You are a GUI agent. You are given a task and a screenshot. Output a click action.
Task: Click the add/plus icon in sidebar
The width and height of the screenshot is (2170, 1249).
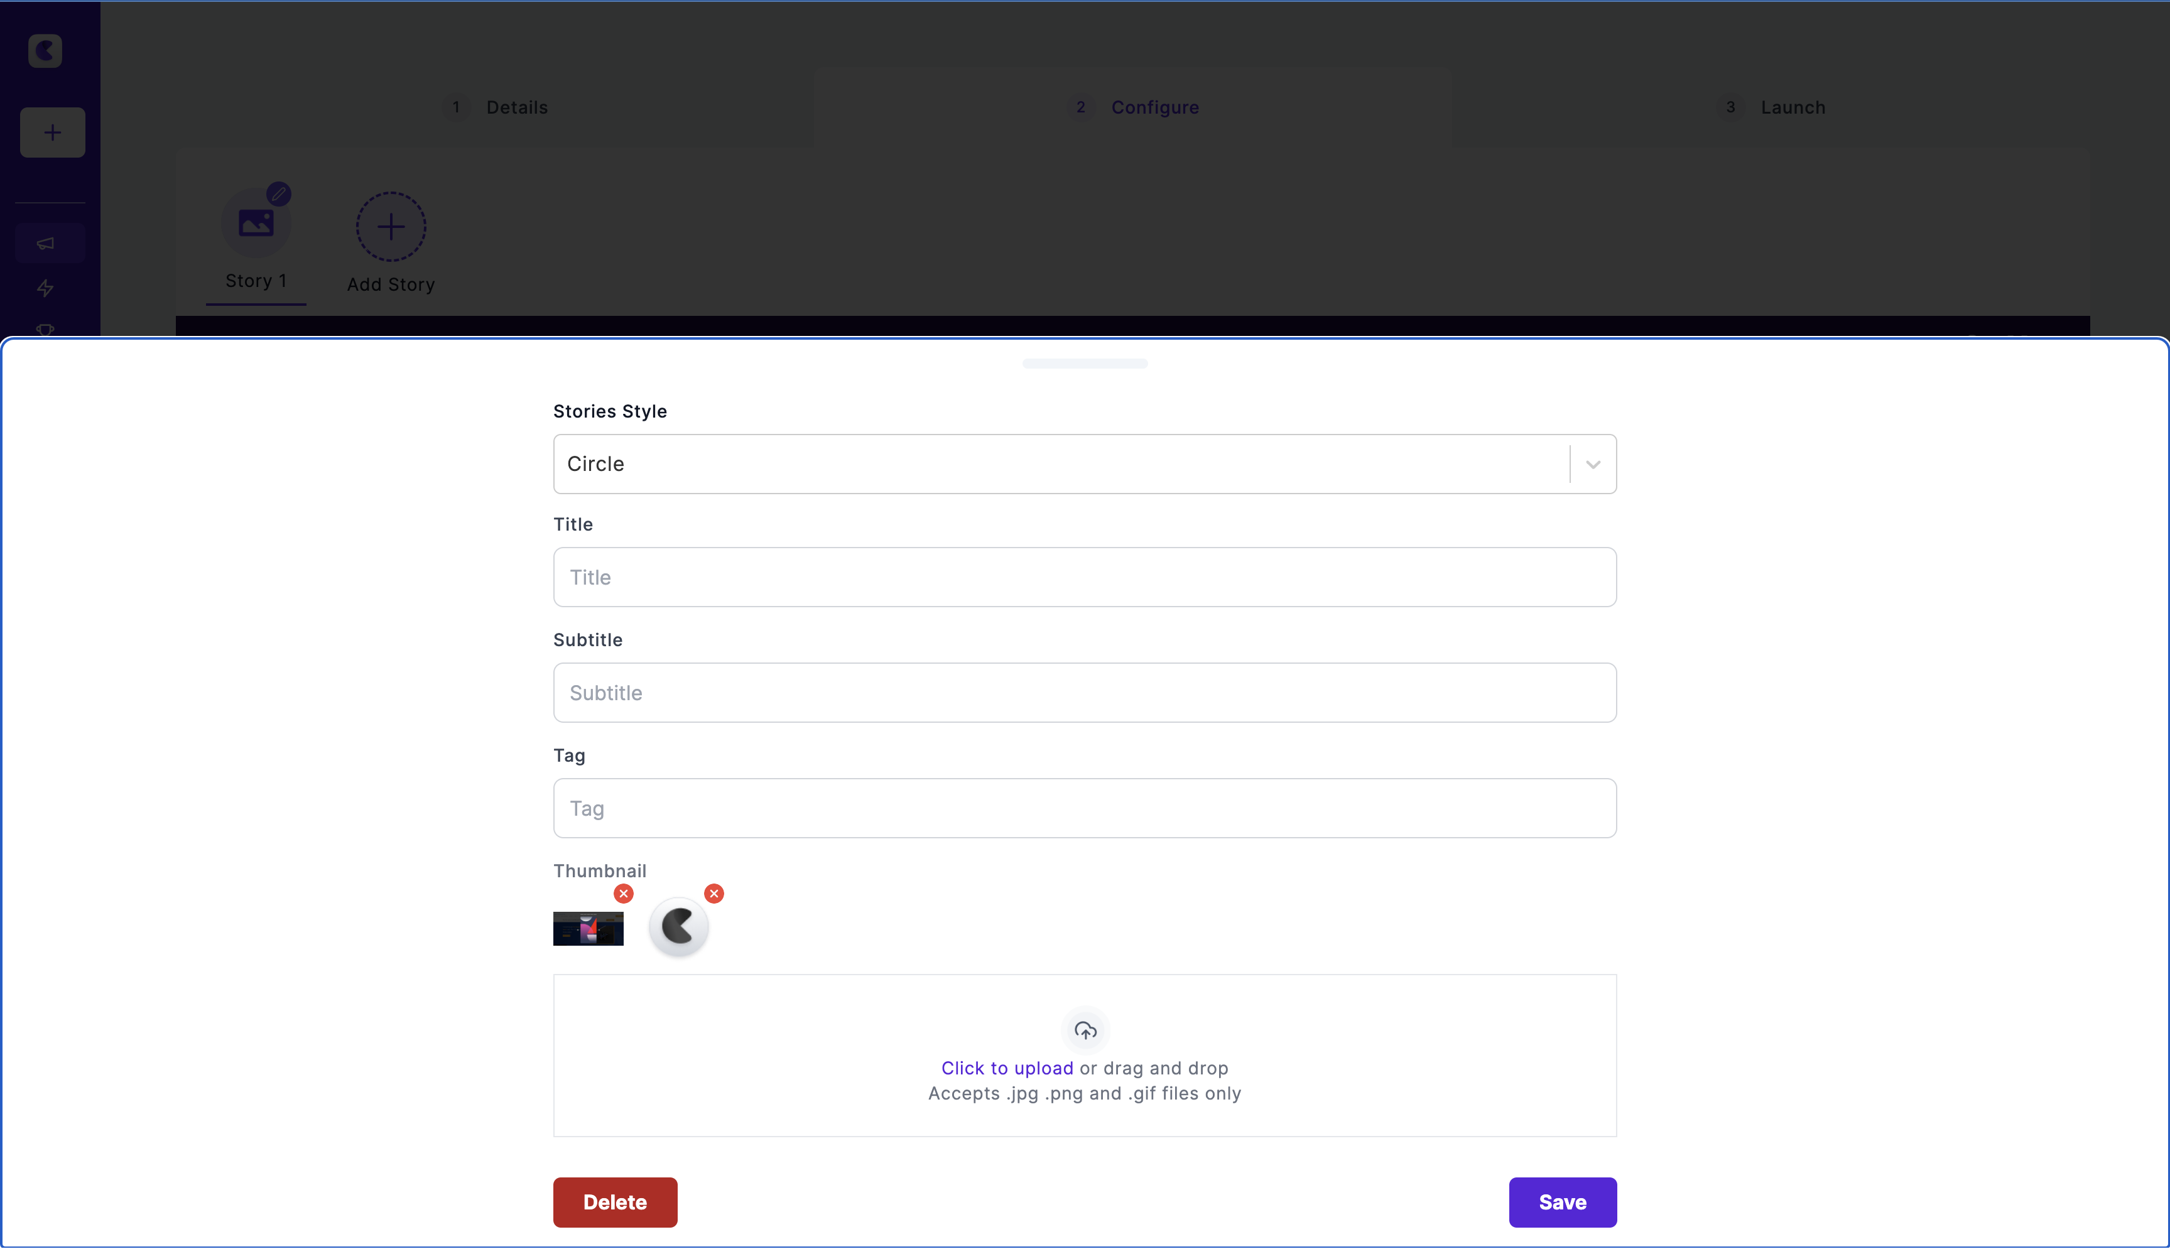click(x=51, y=132)
